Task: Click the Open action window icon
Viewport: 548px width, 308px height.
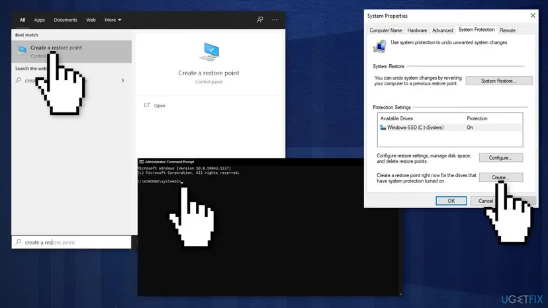Action: (x=147, y=105)
